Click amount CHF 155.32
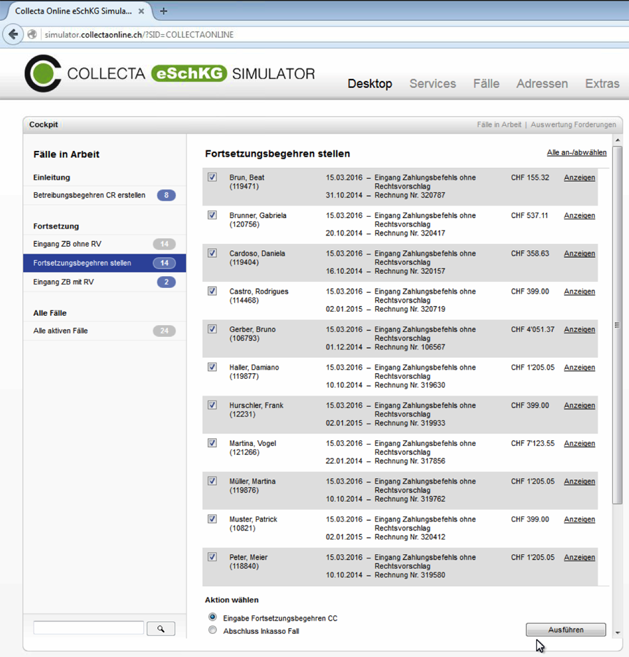629x657 pixels. pyautogui.click(x=530, y=178)
